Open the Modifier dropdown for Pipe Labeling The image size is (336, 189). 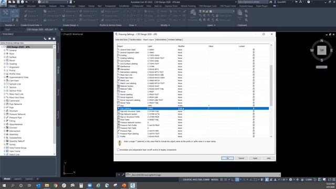coord(193,109)
